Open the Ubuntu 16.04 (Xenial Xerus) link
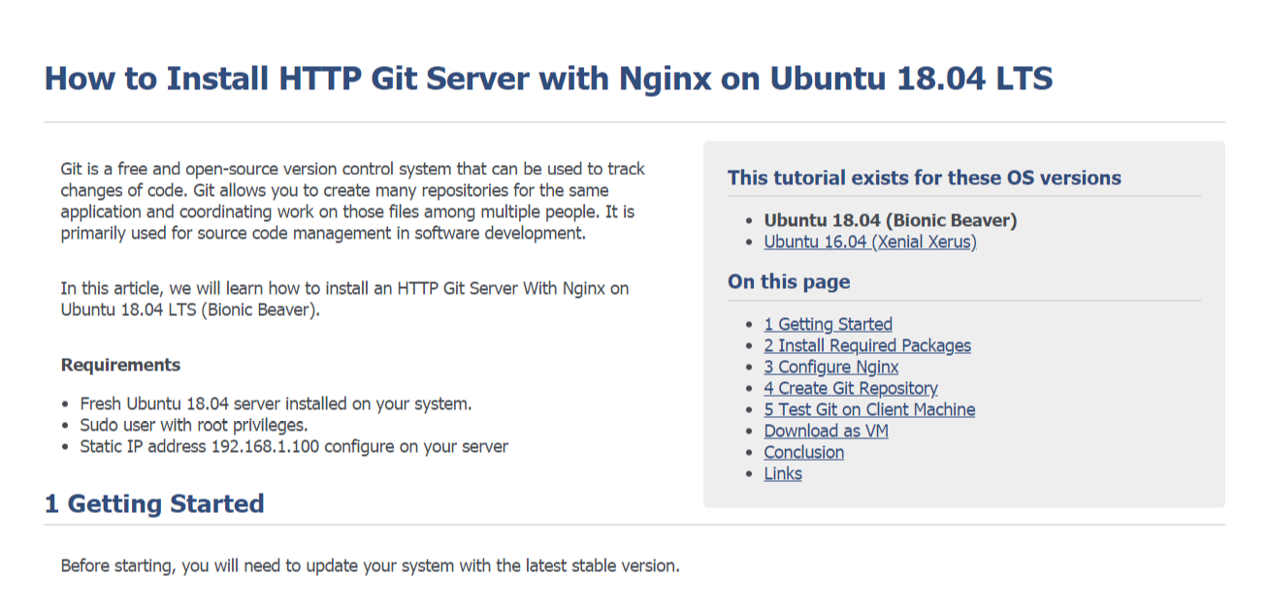1269x611 pixels. [x=870, y=241]
